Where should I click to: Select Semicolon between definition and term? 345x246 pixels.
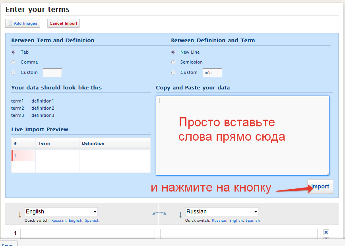coord(173,62)
